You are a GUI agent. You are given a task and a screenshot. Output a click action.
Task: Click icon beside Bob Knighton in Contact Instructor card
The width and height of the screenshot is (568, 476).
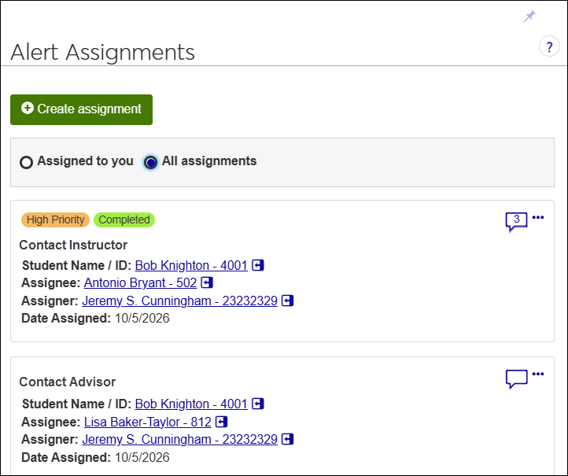[258, 265]
